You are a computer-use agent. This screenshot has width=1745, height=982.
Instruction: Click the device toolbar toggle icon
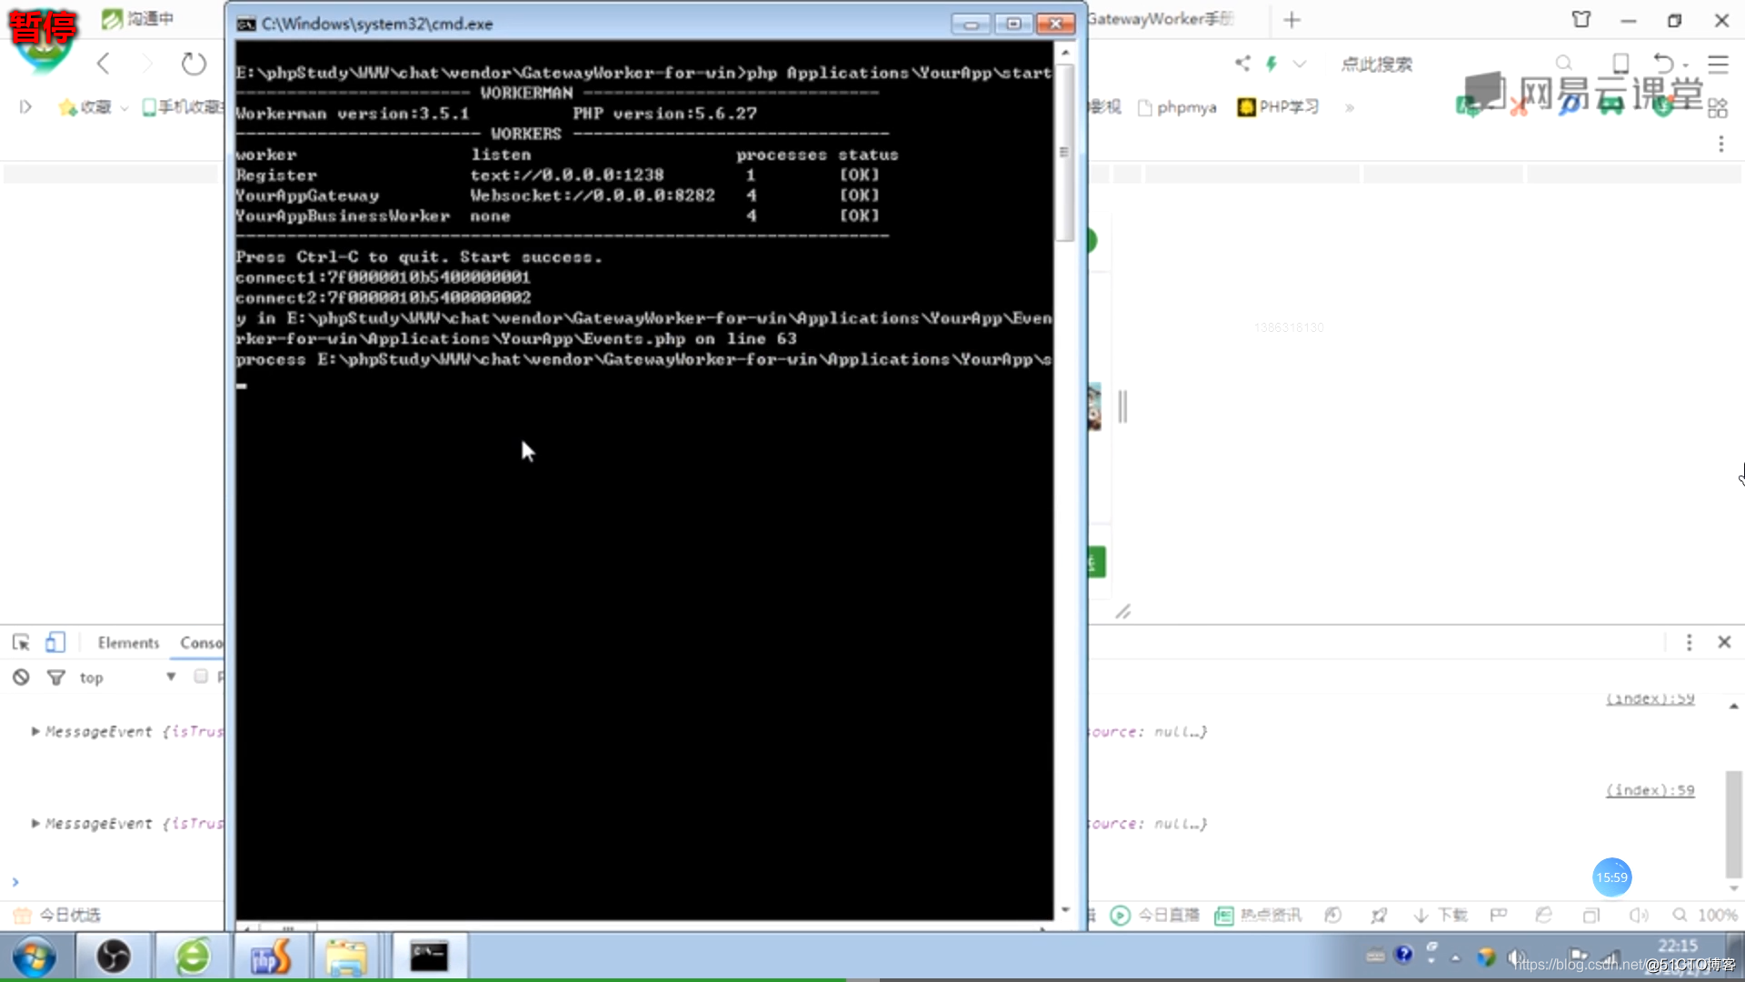pos(54,641)
